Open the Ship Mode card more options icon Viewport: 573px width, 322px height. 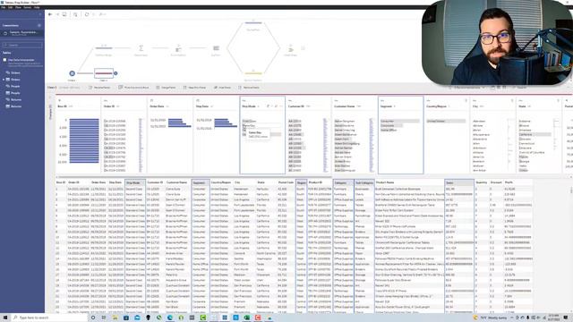pos(280,106)
